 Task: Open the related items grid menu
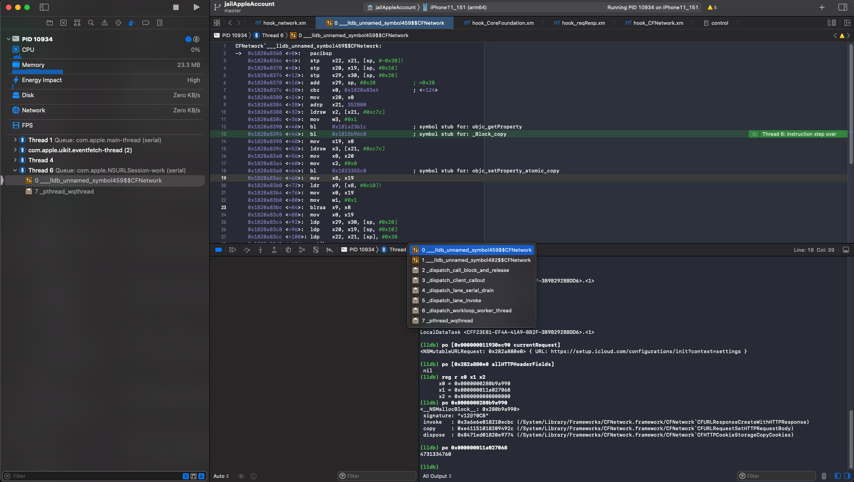[x=217, y=22]
